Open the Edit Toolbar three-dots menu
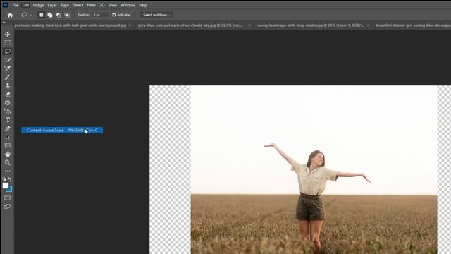This screenshot has width=451, height=254. coord(8,171)
